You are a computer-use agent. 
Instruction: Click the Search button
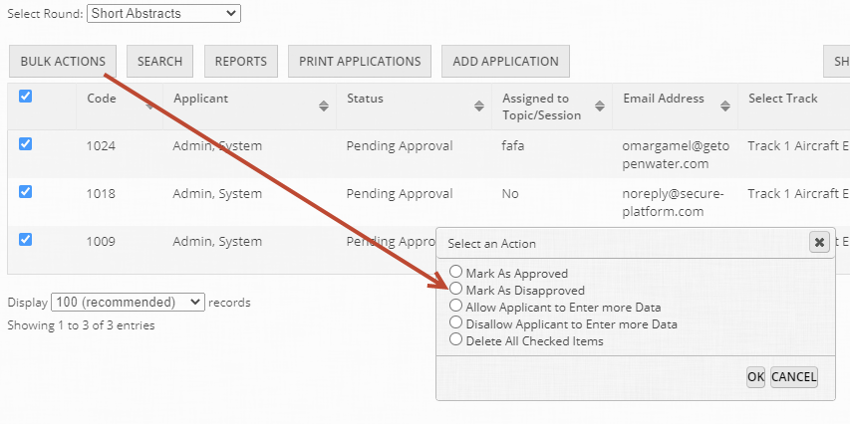point(159,61)
